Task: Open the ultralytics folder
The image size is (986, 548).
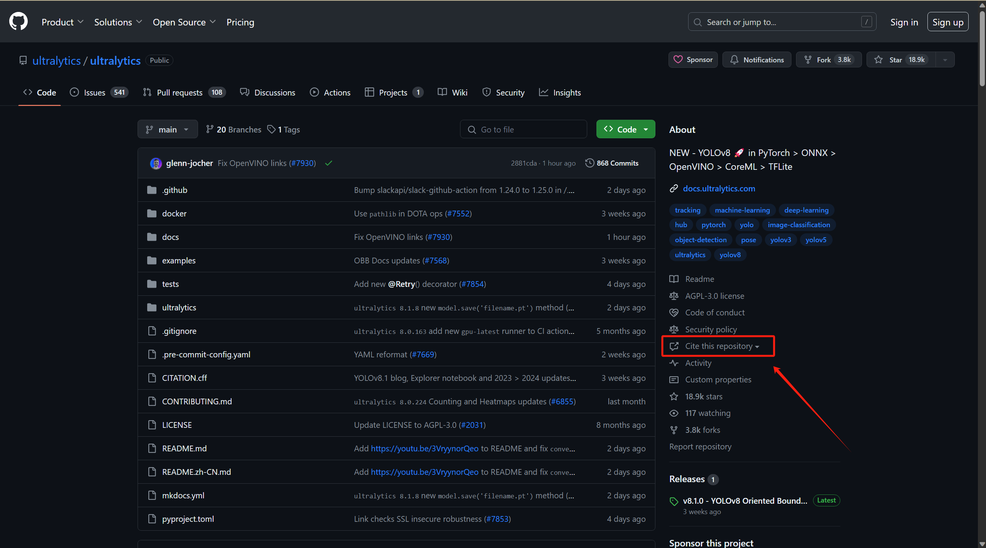Action: (x=179, y=307)
